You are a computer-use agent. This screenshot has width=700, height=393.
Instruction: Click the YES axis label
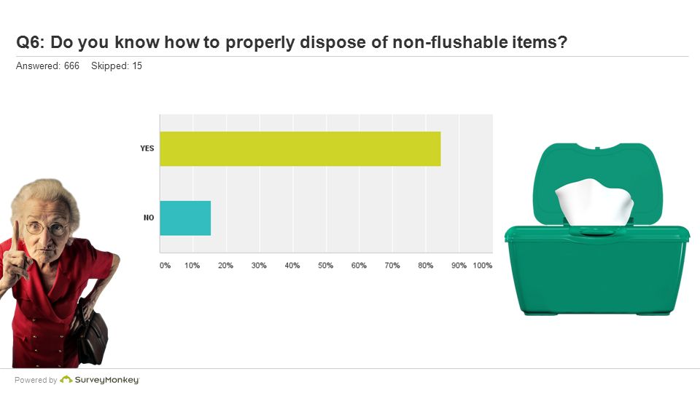click(147, 148)
